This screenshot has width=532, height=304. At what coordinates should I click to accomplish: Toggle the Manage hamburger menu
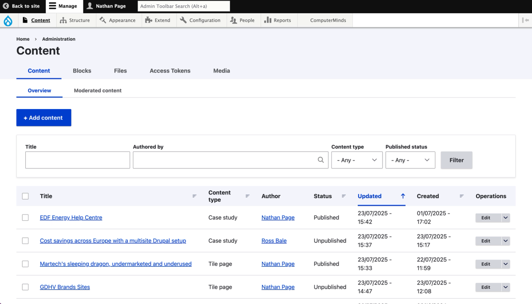[x=63, y=6]
